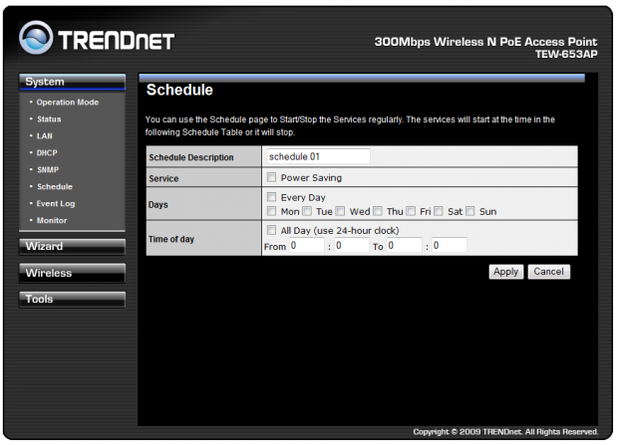Apply the schedule settings
The width and height of the screenshot is (618, 445).
tap(506, 272)
